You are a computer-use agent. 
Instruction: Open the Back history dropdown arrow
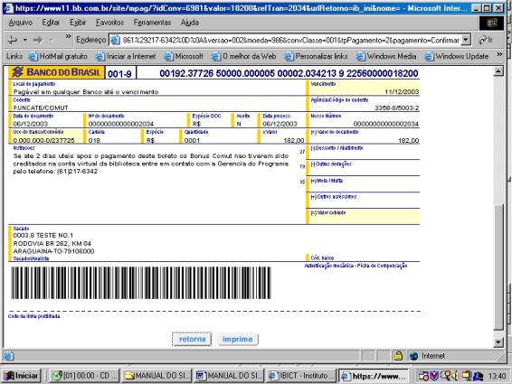(24, 40)
